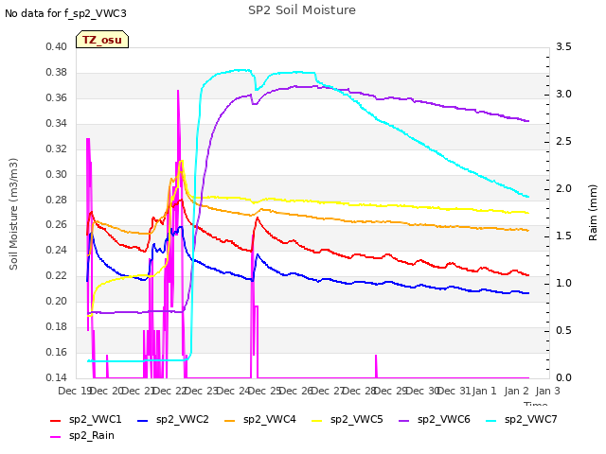The height and width of the screenshot is (454, 606).
Task: Click the sp2_VWC2 legend label
Action: (183, 419)
